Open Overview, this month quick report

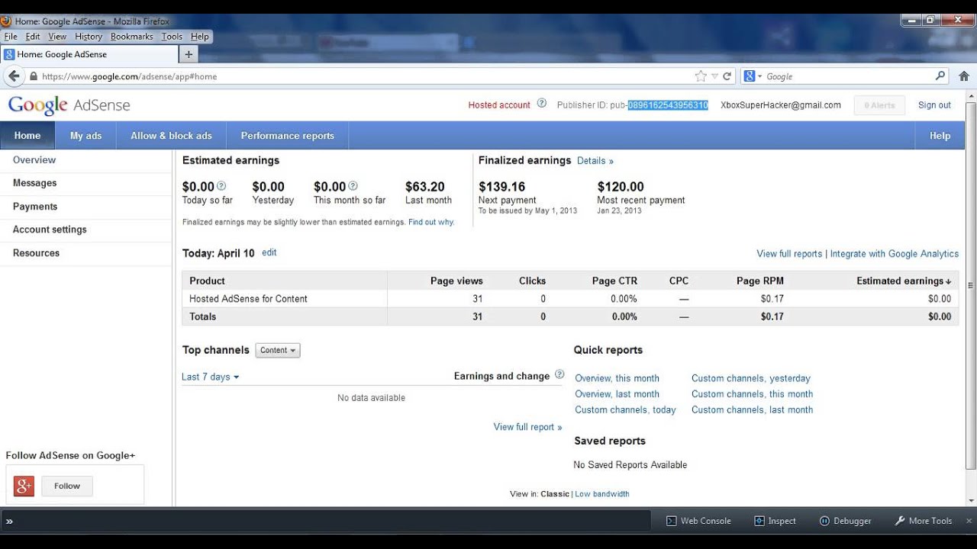click(x=617, y=378)
